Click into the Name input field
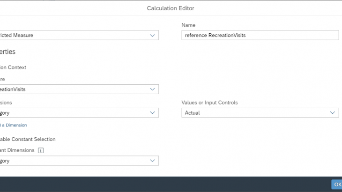Viewport: 342px width, 192px height. pos(260,35)
